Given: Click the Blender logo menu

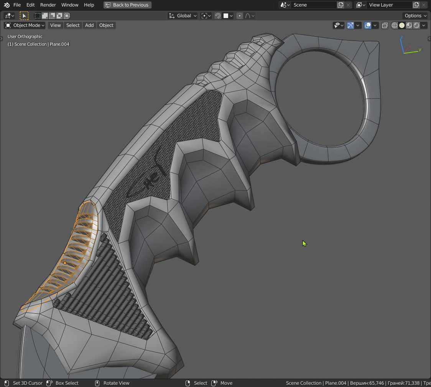Looking at the screenshot, I should click(x=7, y=5).
